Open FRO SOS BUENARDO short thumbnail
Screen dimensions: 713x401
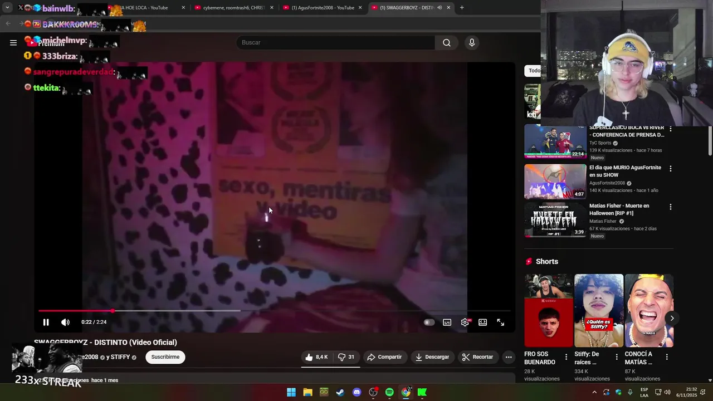click(549, 310)
